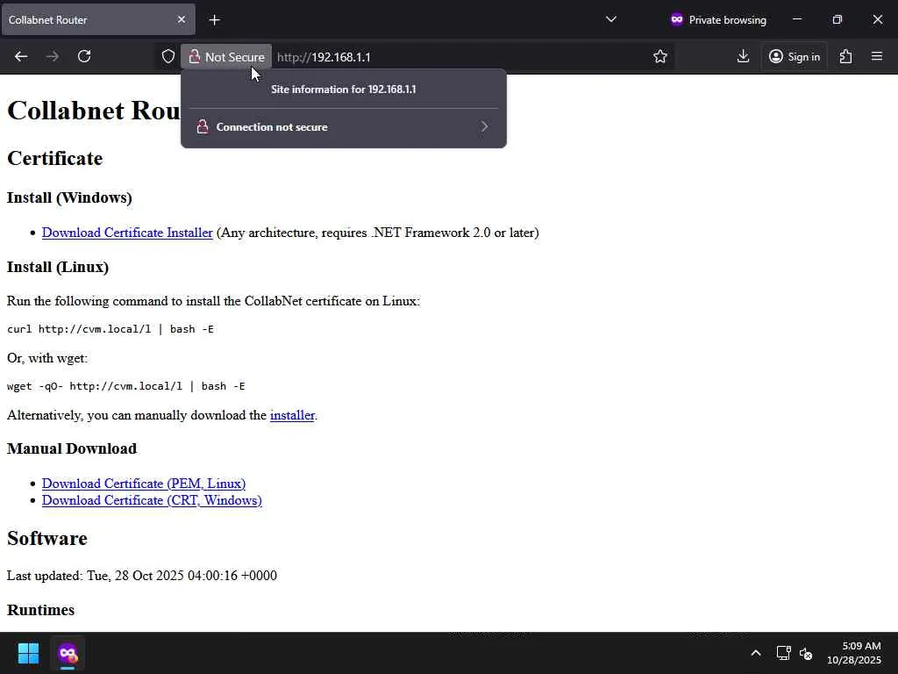Screen dimensions: 898x674
Task: Click the muted volume tray icon
Action: coord(806,653)
